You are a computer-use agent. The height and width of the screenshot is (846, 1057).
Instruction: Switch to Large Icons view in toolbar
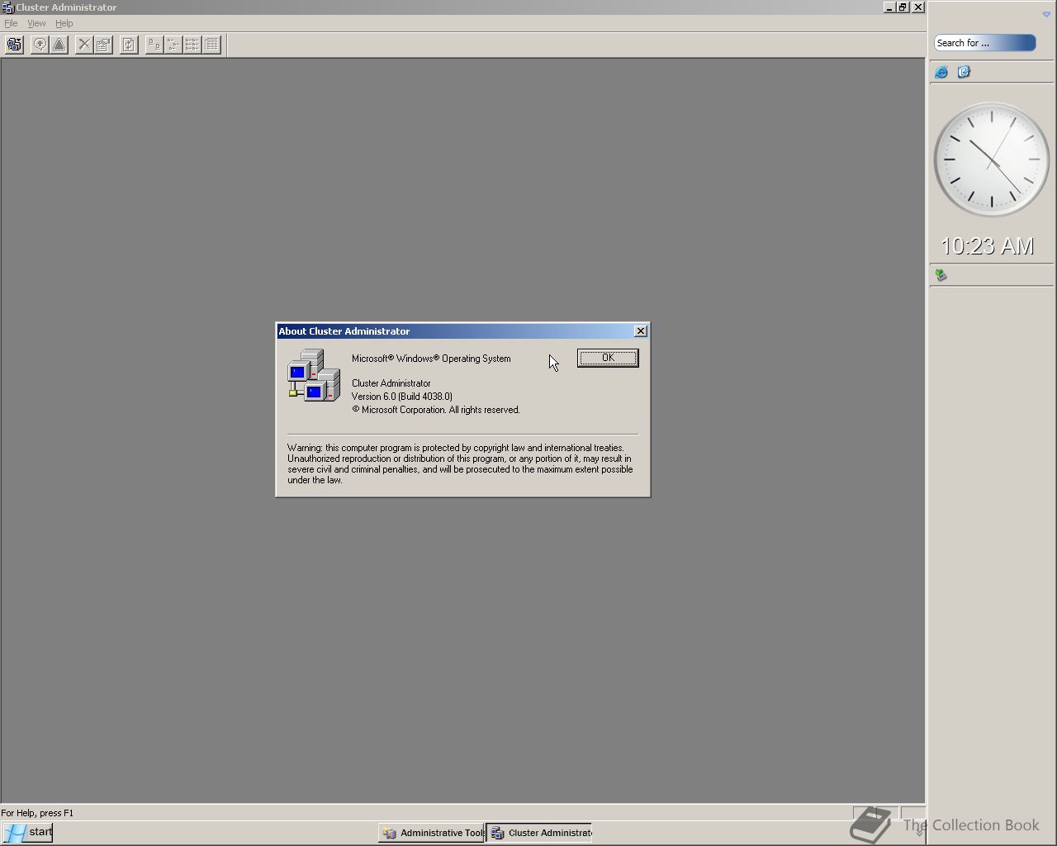point(154,45)
